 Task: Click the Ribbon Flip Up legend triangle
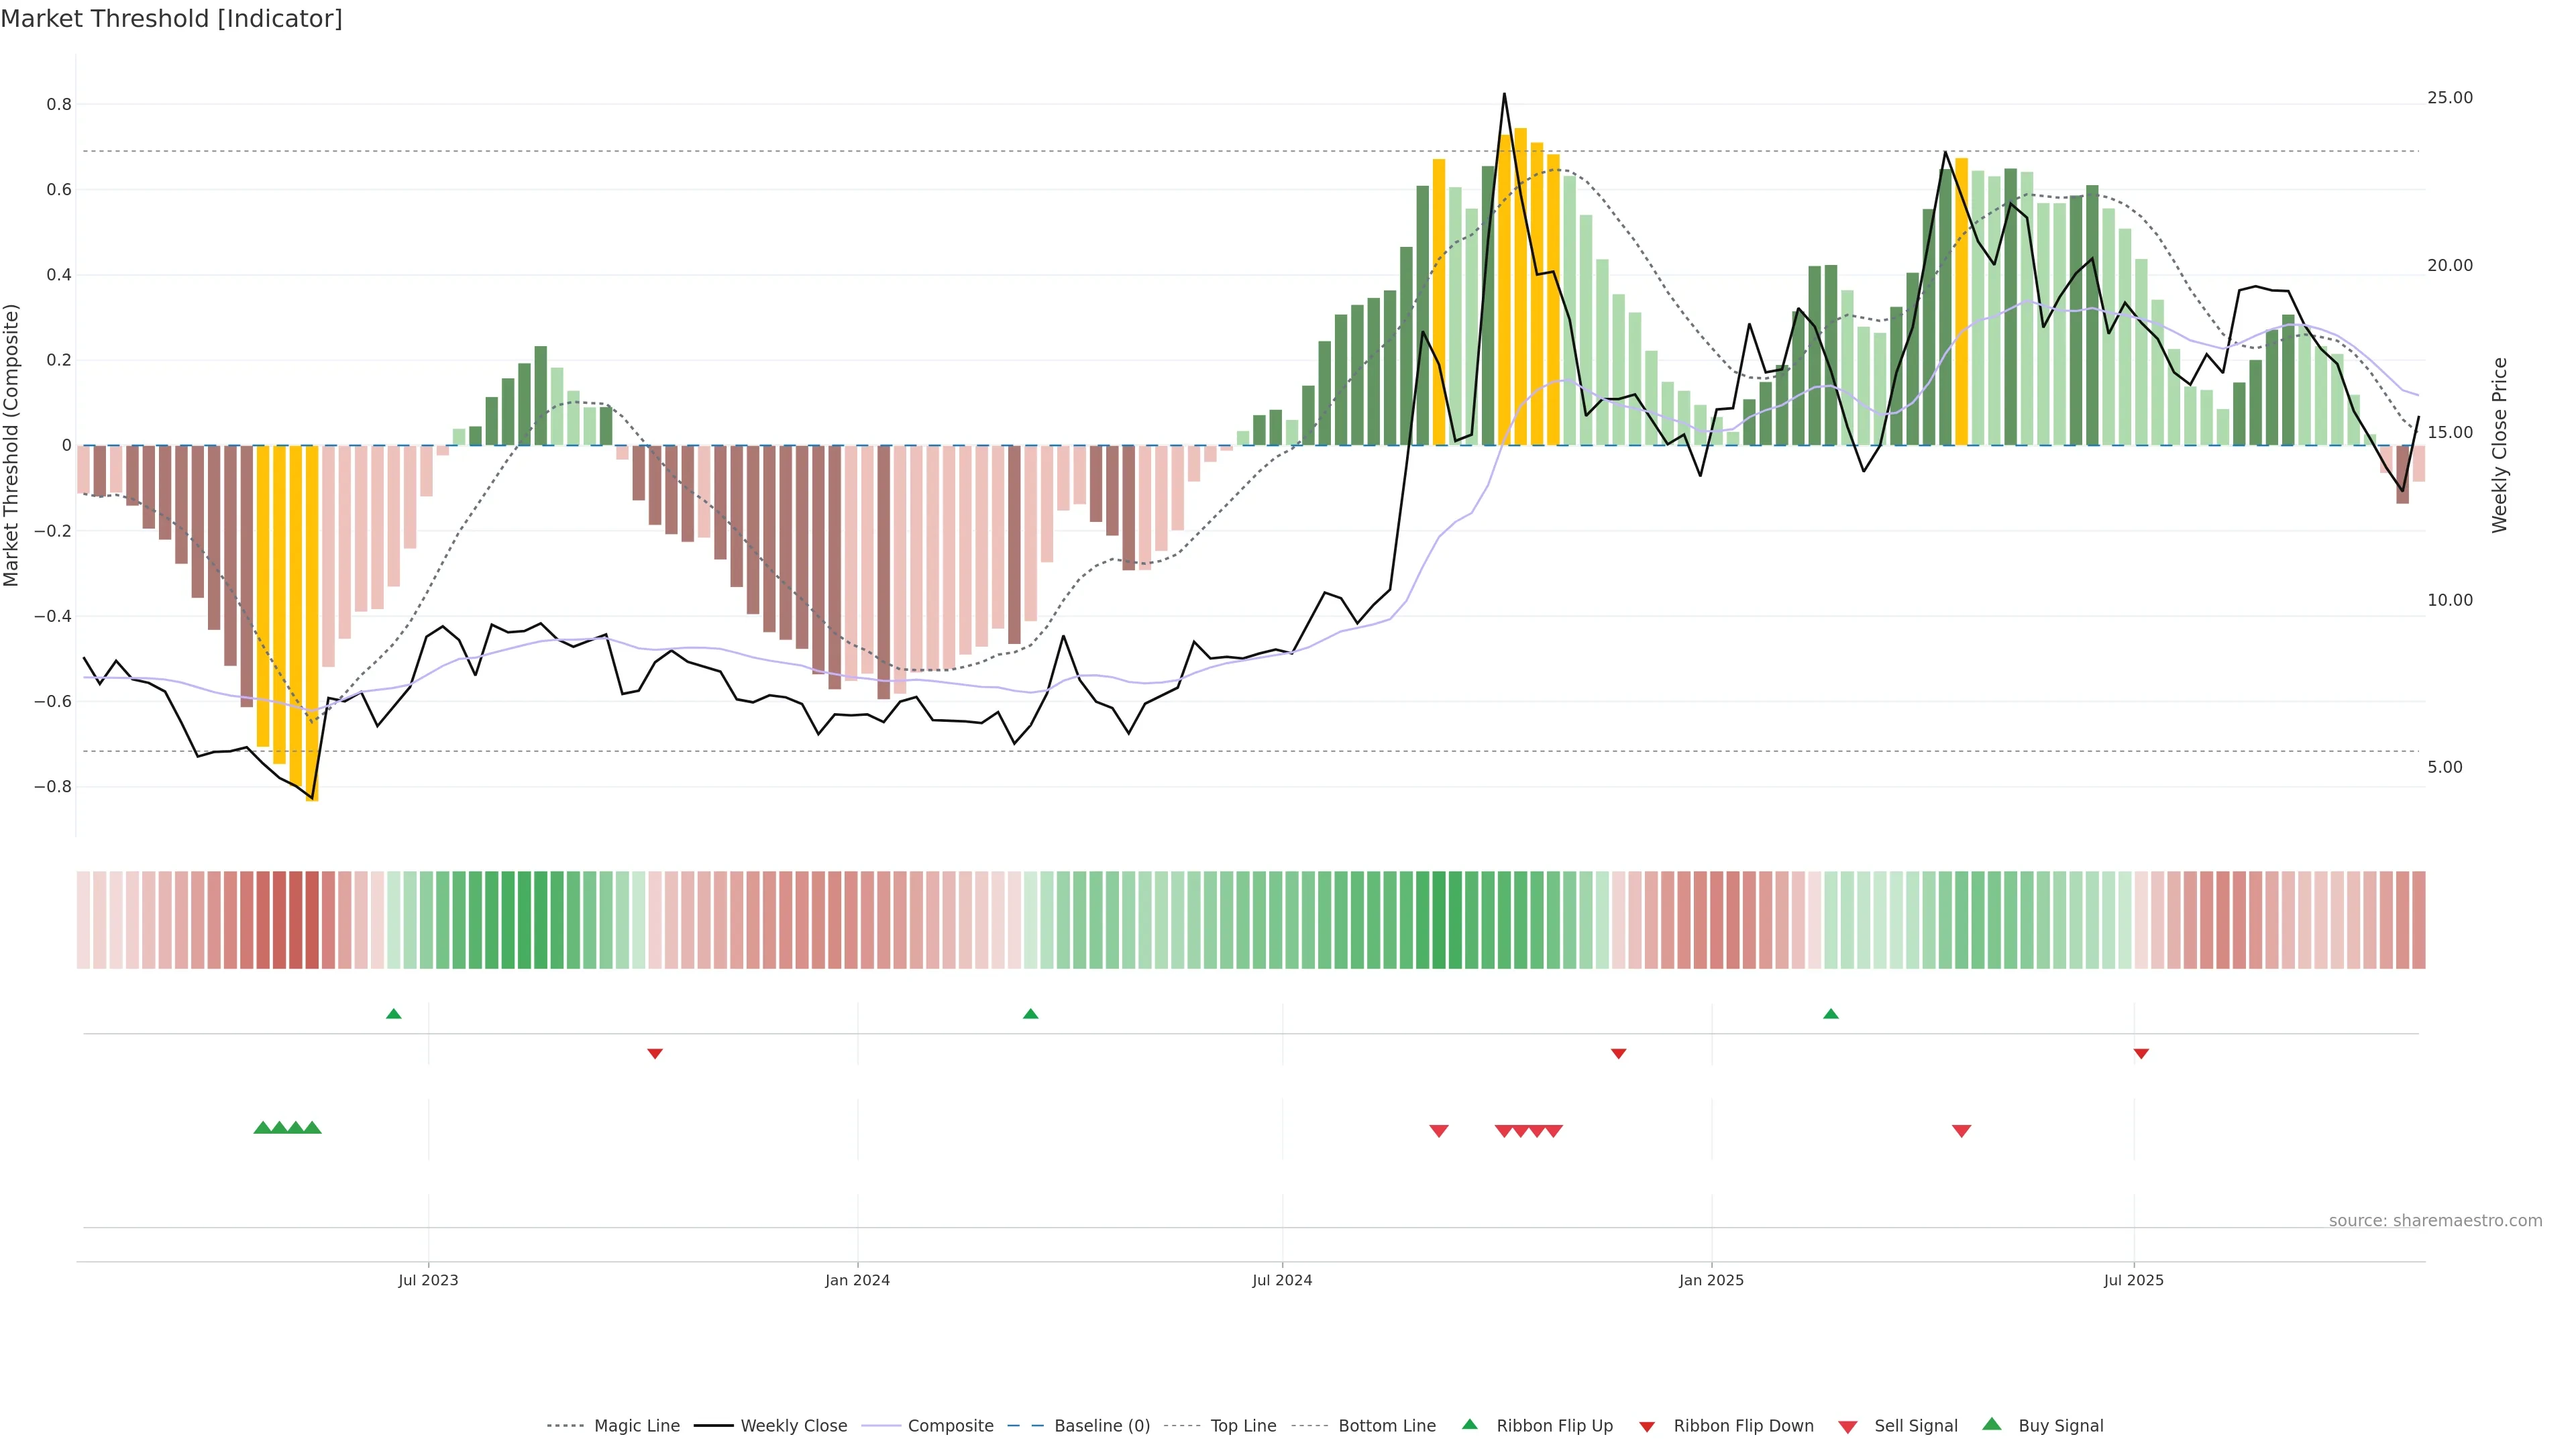[1469, 1424]
